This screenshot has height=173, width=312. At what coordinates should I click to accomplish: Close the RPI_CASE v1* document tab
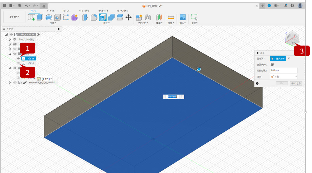click(257, 6)
